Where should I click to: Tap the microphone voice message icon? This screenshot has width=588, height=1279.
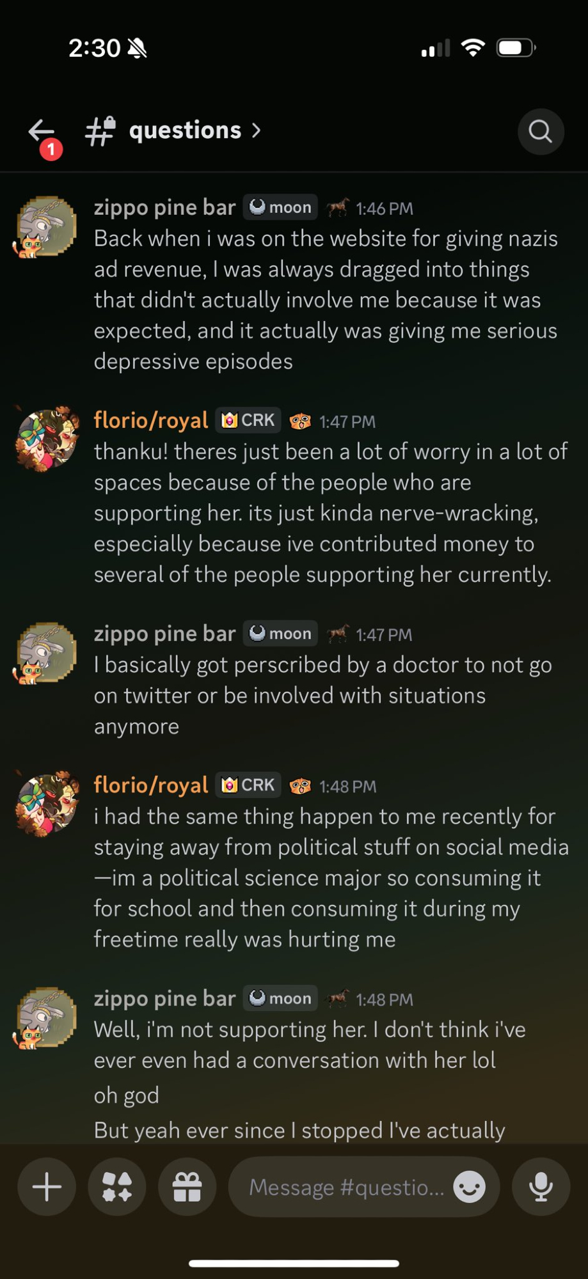coord(541,1188)
